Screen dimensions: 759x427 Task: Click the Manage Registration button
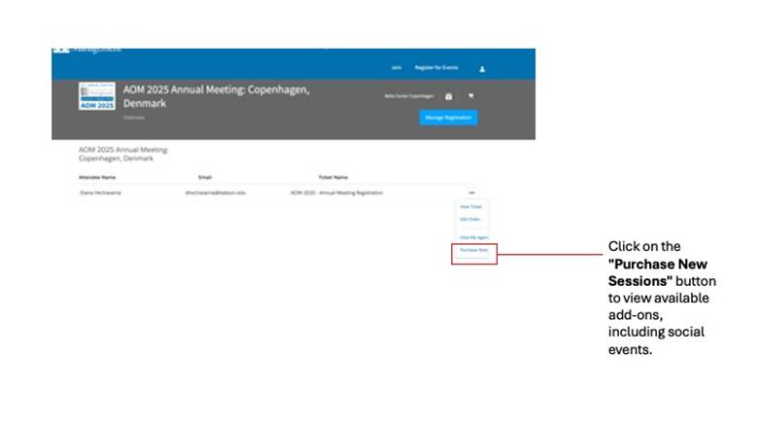[x=448, y=118]
